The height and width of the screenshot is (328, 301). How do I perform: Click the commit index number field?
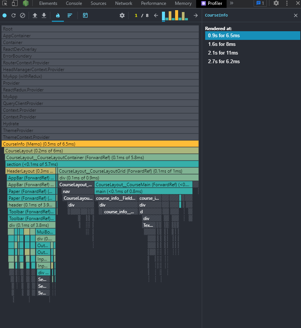(136, 15)
